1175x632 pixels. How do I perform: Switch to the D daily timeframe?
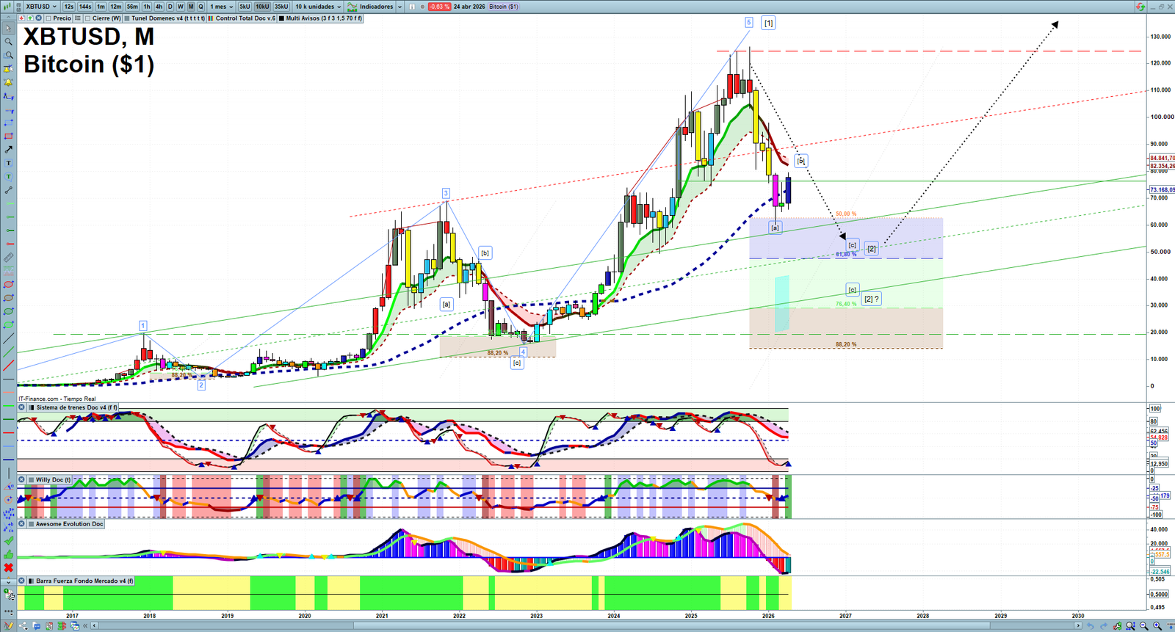pyautogui.click(x=170, y=7)
